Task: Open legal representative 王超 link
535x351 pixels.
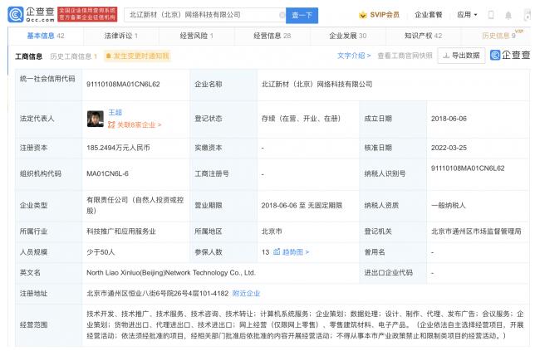Action: (115, 113)
